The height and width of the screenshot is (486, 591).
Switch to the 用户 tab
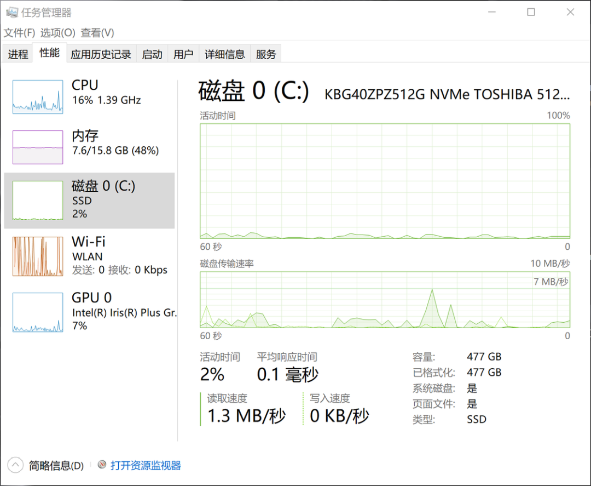coord(183,54)
